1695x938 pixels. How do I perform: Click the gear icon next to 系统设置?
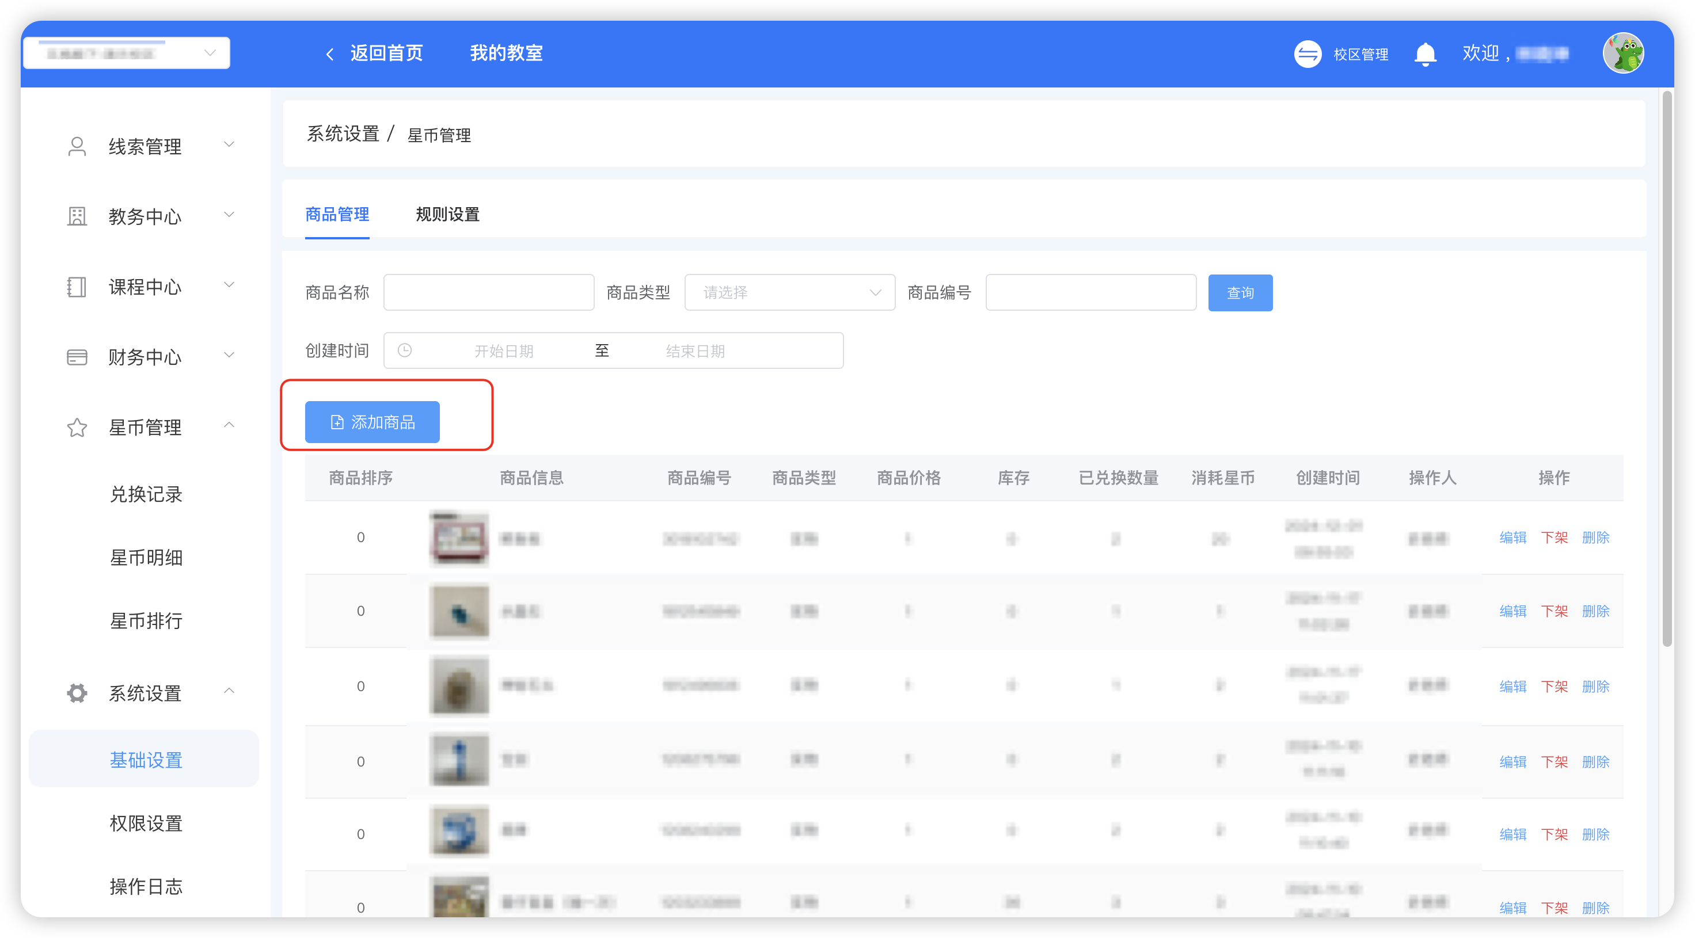(x=77, y=693)
